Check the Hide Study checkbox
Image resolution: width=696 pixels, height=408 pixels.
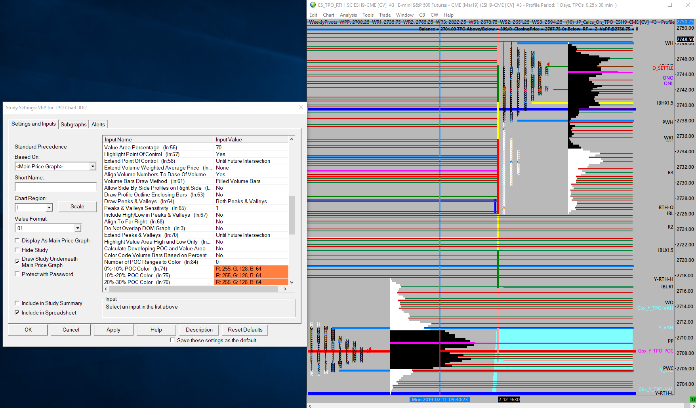tap(17, 250)
